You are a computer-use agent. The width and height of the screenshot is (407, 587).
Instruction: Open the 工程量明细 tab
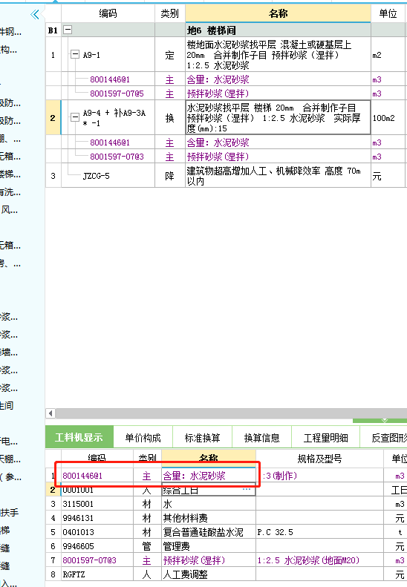[326, 438]
